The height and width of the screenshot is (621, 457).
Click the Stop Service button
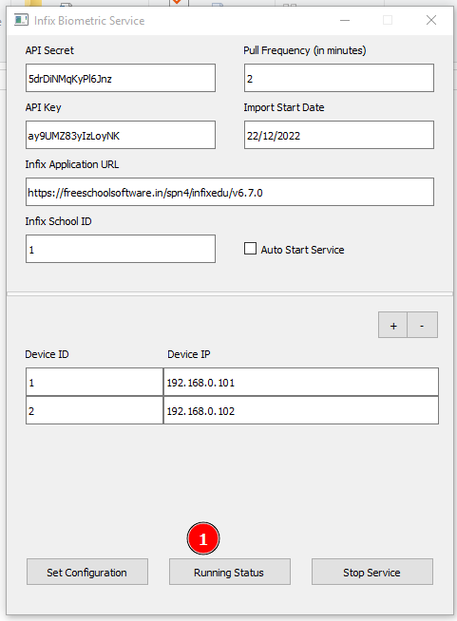[x=372, y=572]
